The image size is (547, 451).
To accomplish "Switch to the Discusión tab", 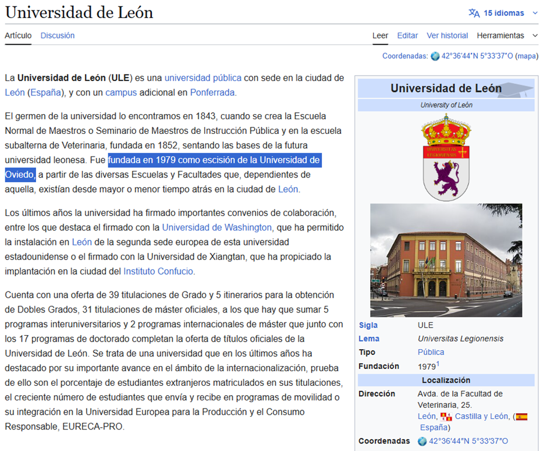I will tap(58, 35).
